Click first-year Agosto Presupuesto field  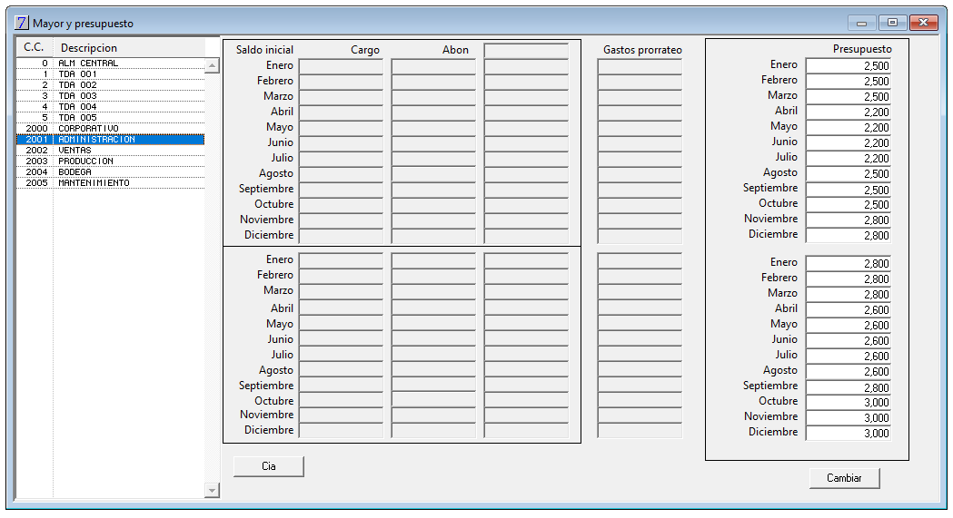pyautogui.click(x=848, y=173)
